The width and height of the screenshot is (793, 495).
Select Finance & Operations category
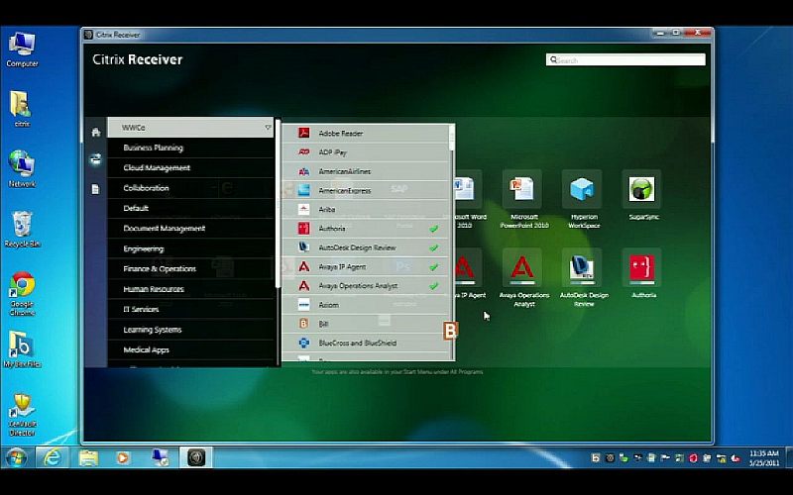[x=190, y=268]
